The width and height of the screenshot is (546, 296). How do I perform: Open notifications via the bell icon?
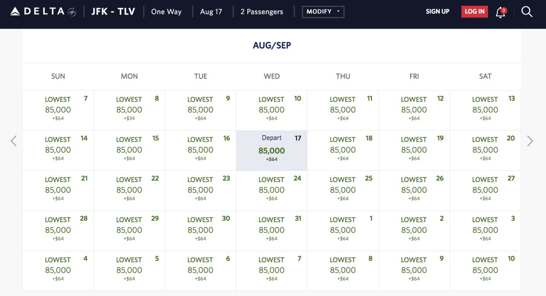[499, 12]
